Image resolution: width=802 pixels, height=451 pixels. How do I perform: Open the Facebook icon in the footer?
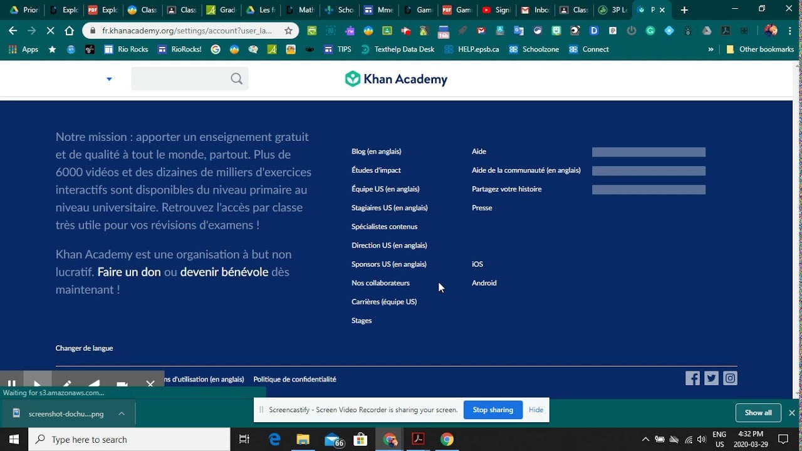tap(692, 378)
